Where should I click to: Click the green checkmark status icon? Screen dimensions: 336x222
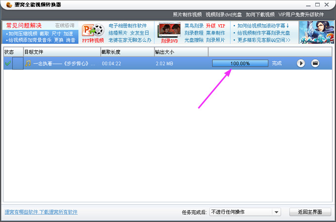[x=8, y=63]
